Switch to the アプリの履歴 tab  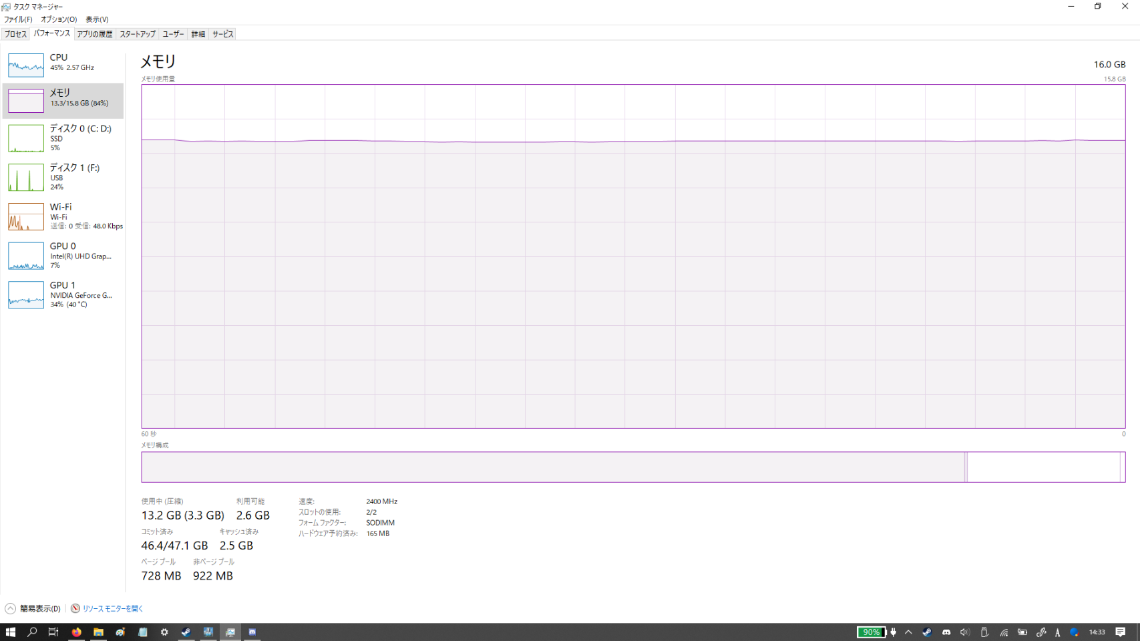click(x=95, y=34)
